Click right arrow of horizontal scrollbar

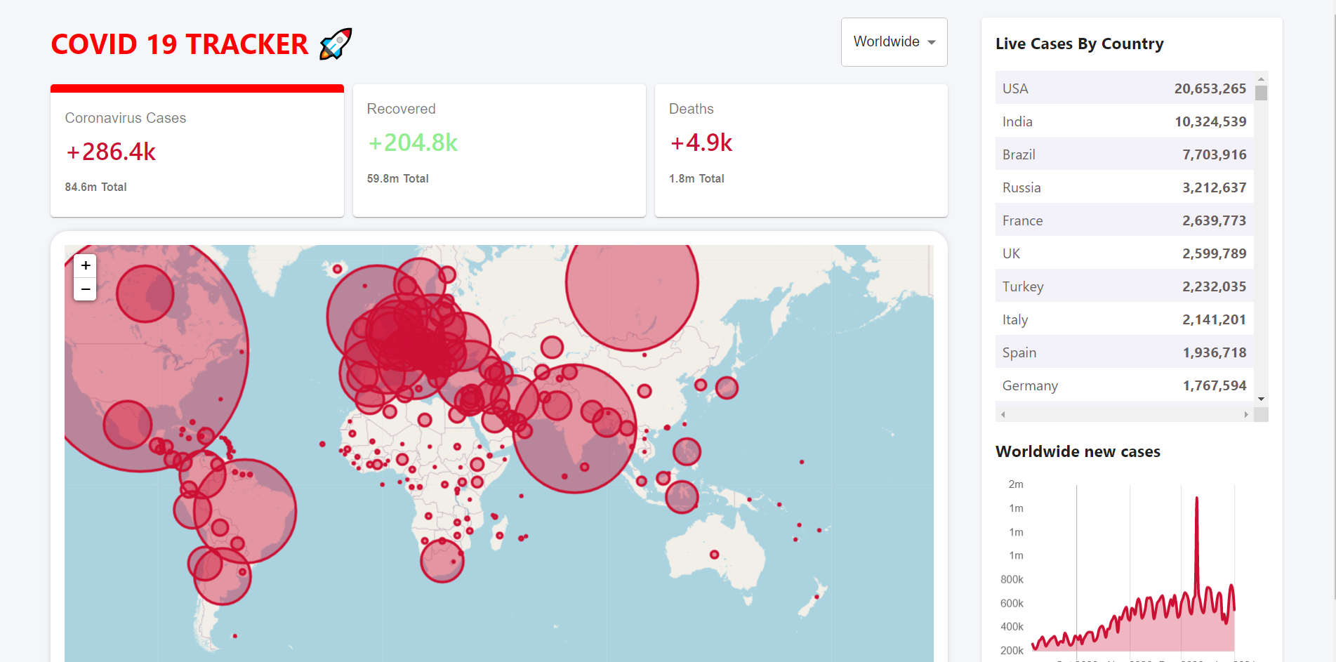pos(1246,415)
